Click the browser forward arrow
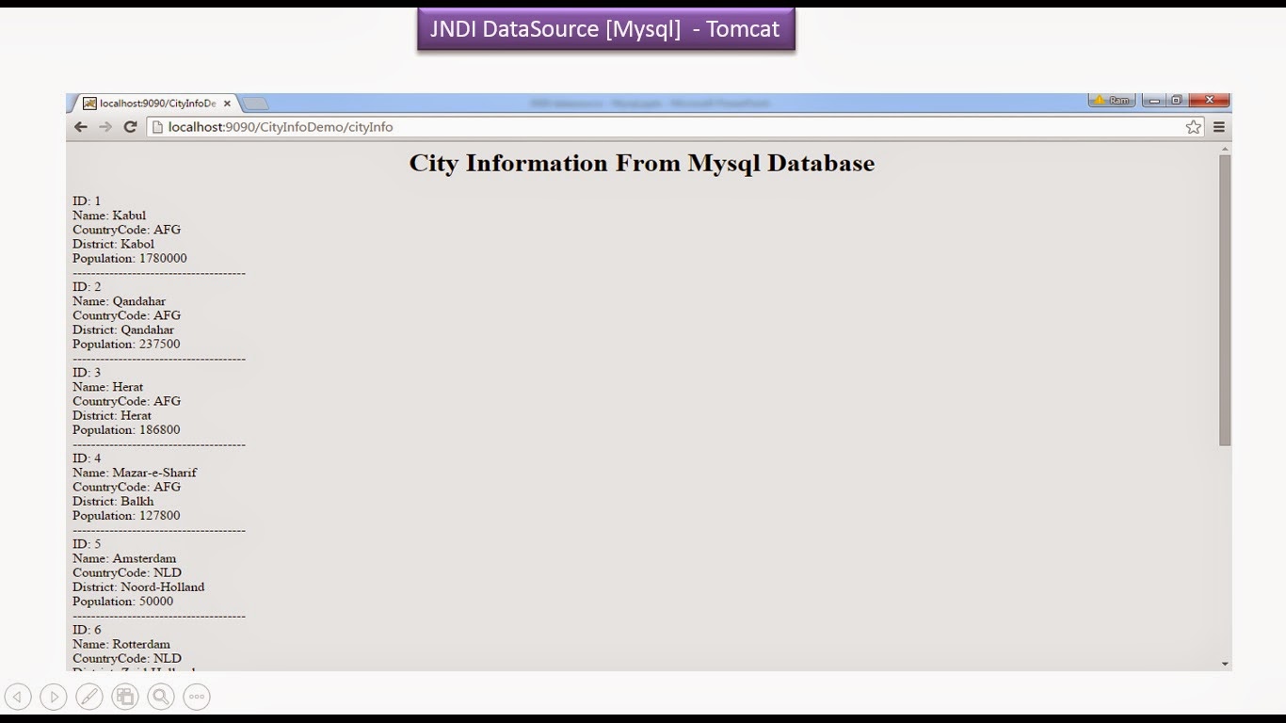The width and height of the screenshot is (1286, 723). (105, 127)
